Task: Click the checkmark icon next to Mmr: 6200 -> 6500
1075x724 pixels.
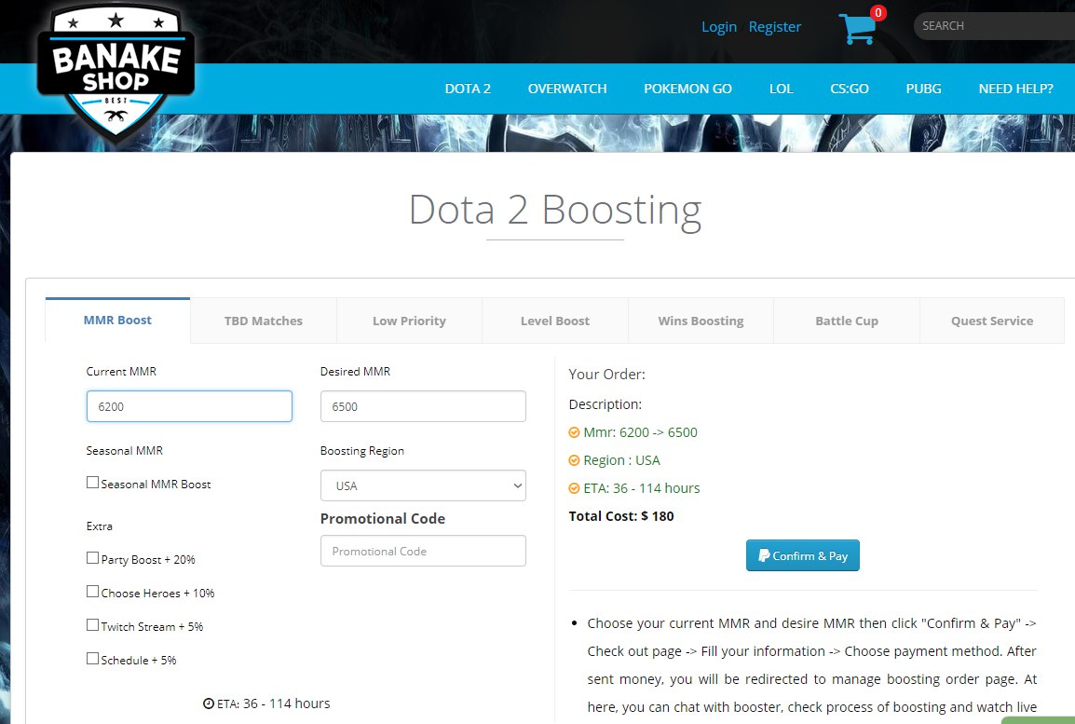Action: point(574,432)
